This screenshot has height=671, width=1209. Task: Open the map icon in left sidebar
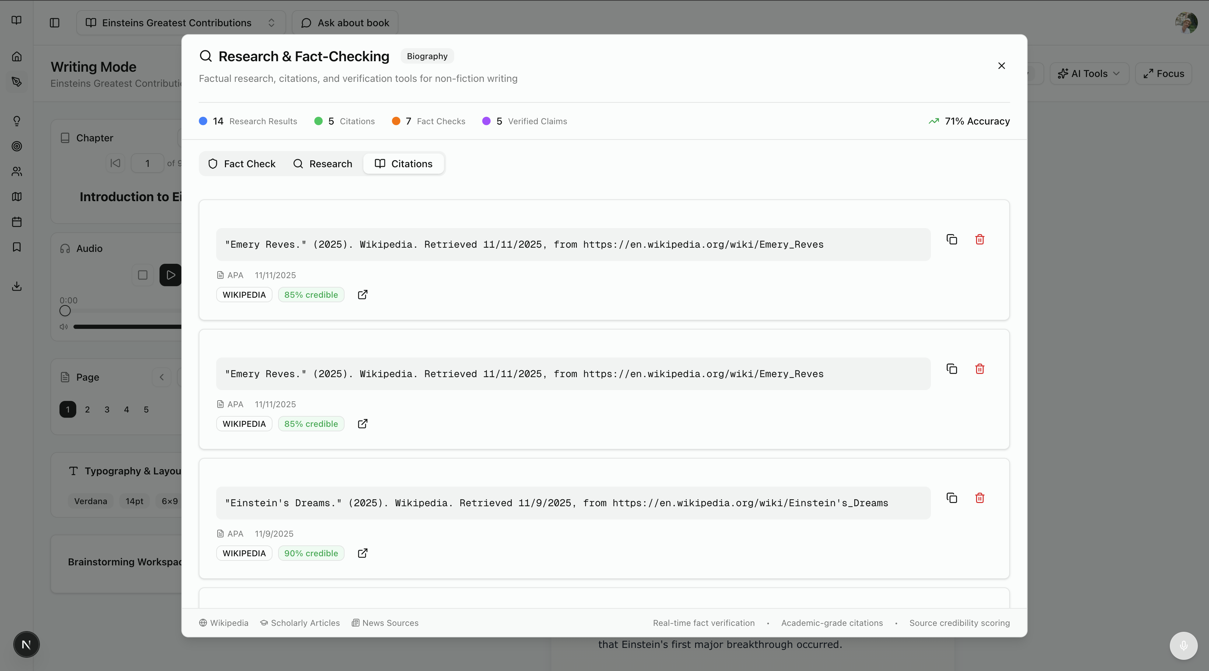tap(17, 197)
